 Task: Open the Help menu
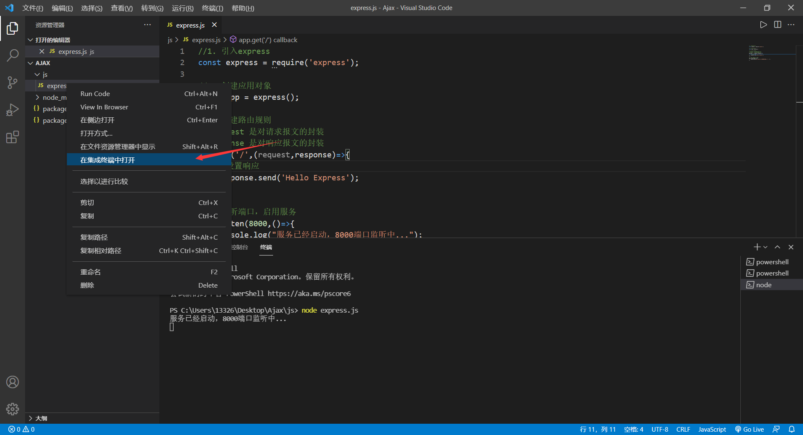[243, 8]
